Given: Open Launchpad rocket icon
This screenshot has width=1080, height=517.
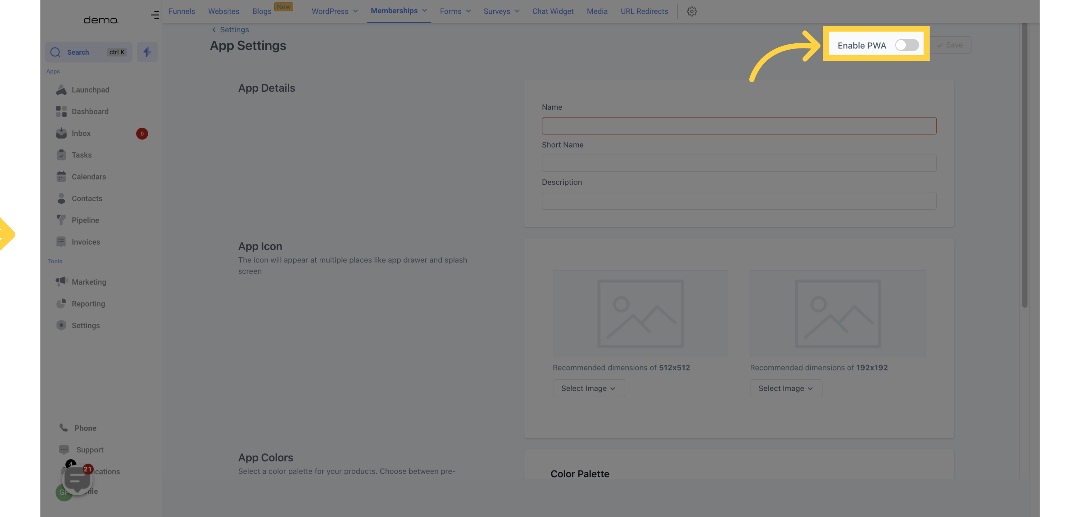Looking at the screenshot, I should click(x=61, y=90).
